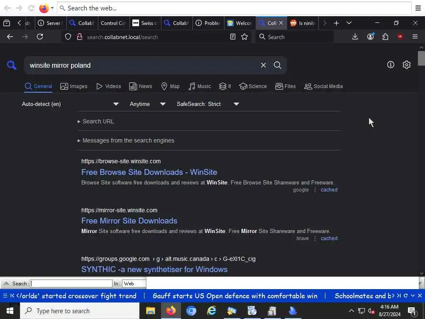Viewport: 425px width, 319px height.
Task: Go back to previous page
Action: 10,37
